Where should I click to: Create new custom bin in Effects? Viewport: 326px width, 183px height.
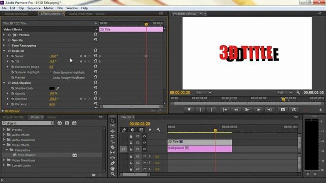[x=94, y=175]
